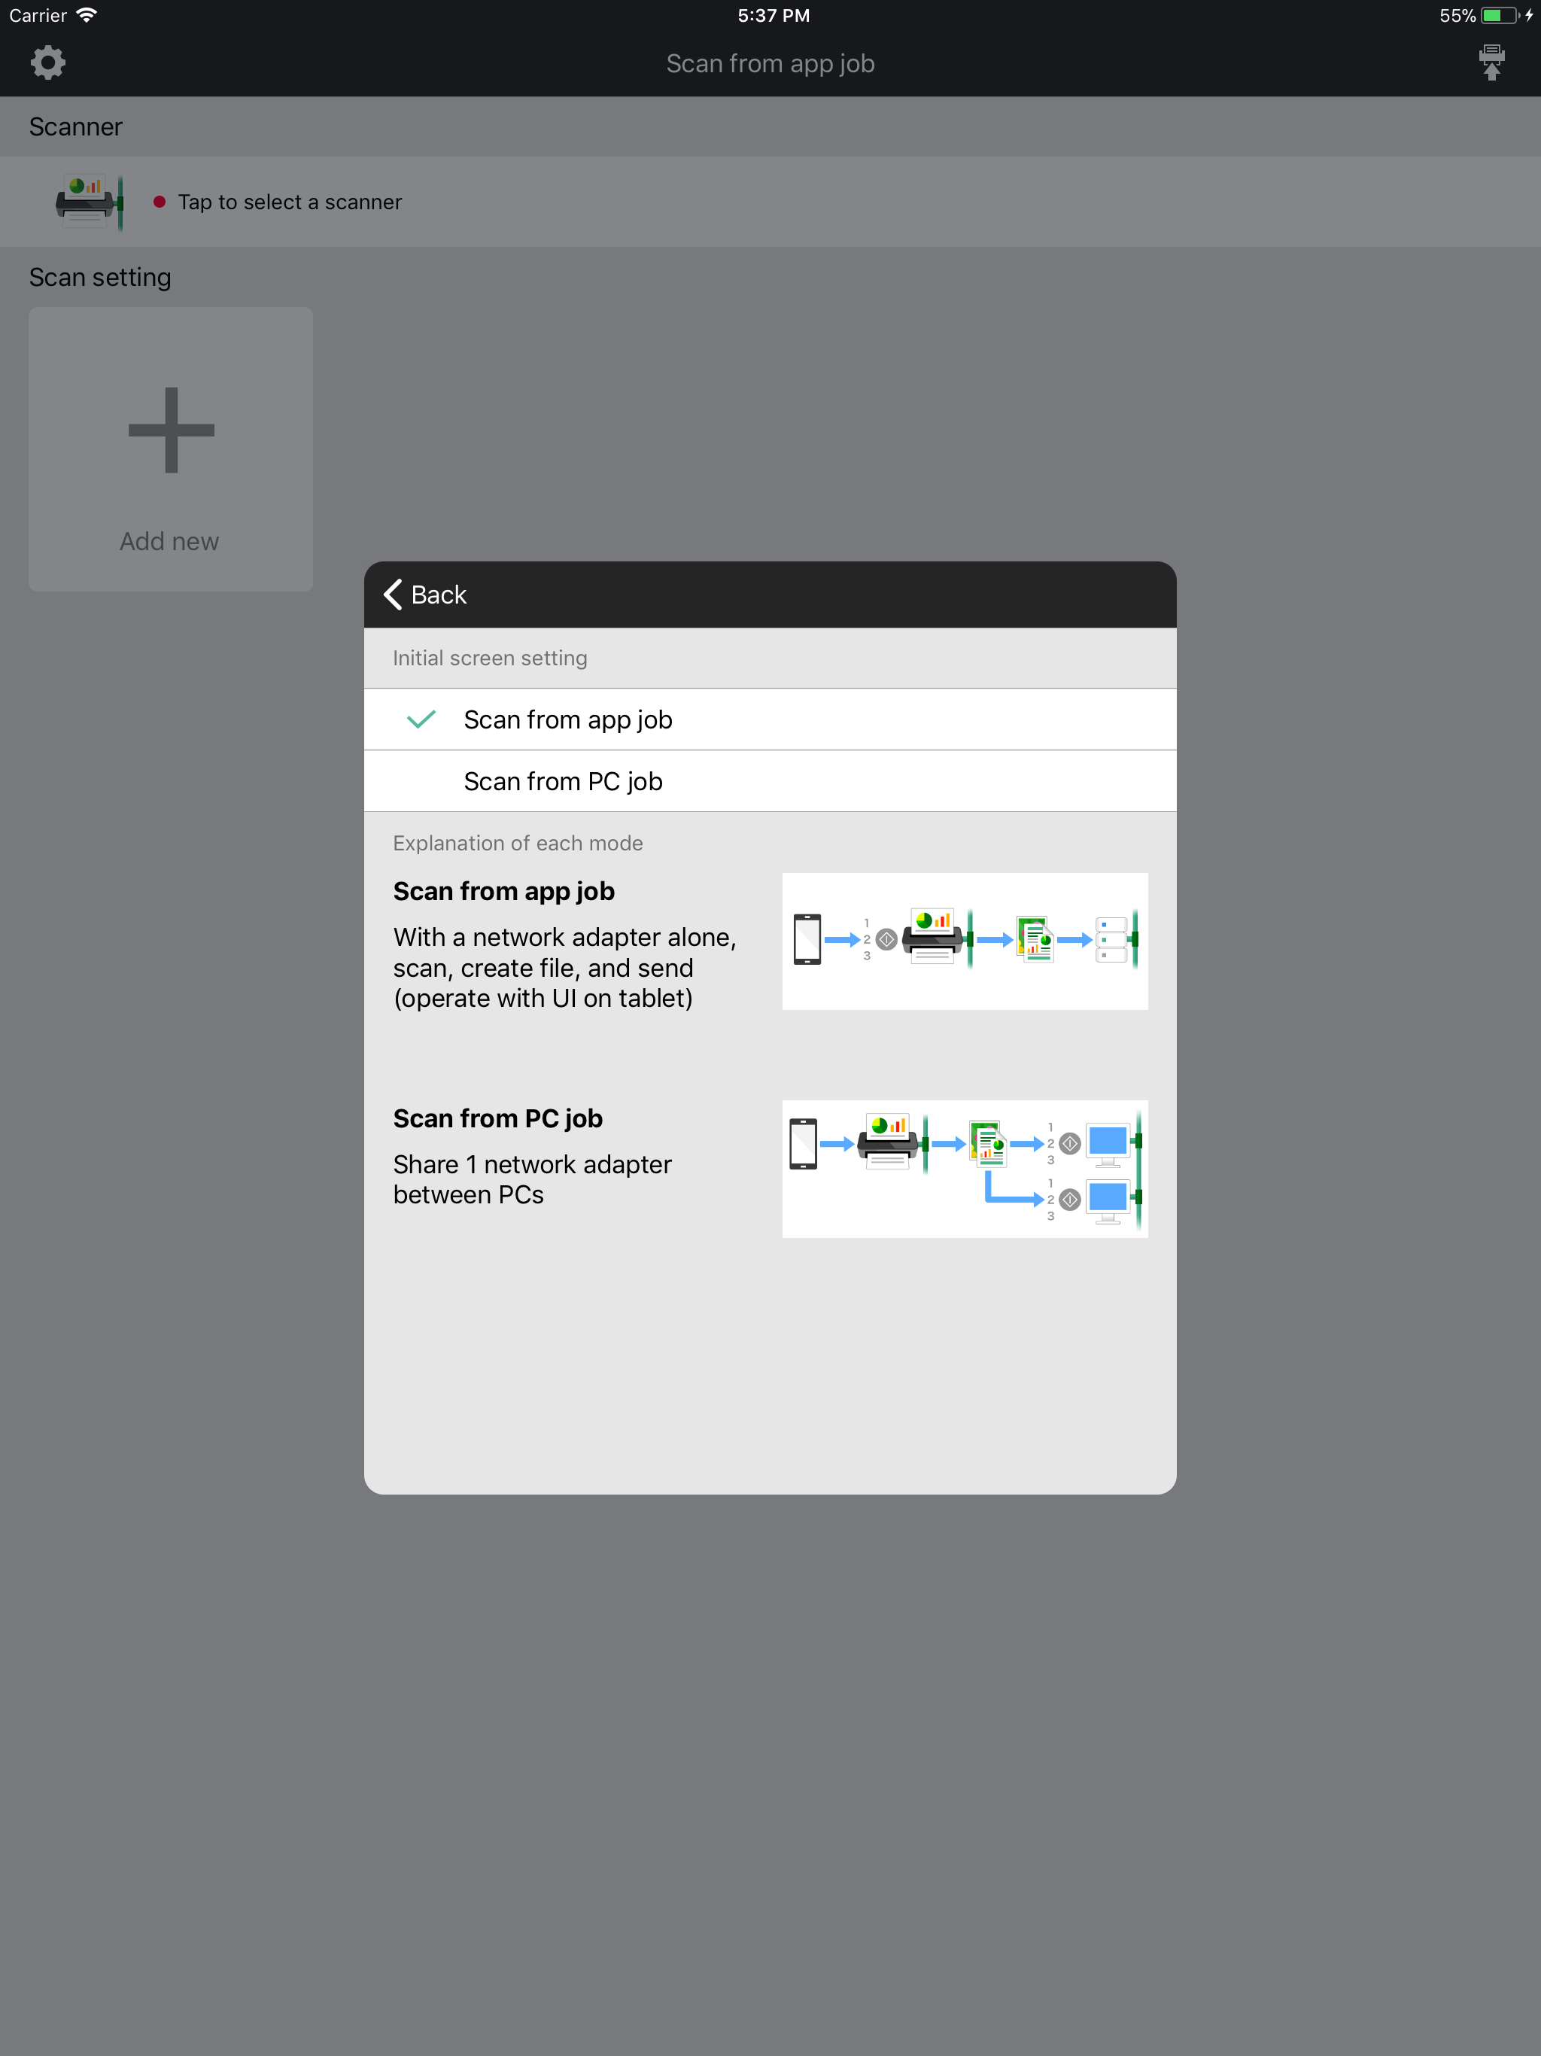Tap the Scan setting section header
The height and width of the screenshot is (2056, 1541).
click(x=100, y=277)
